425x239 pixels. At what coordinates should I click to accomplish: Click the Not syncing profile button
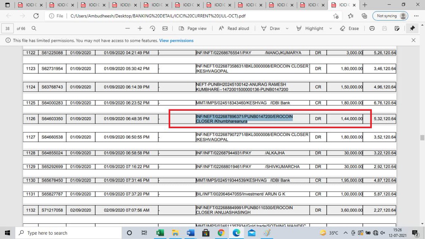390,16
